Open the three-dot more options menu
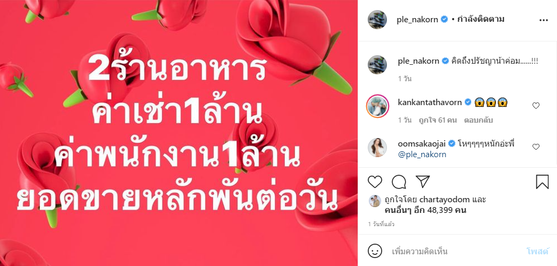 pos(544,20)
